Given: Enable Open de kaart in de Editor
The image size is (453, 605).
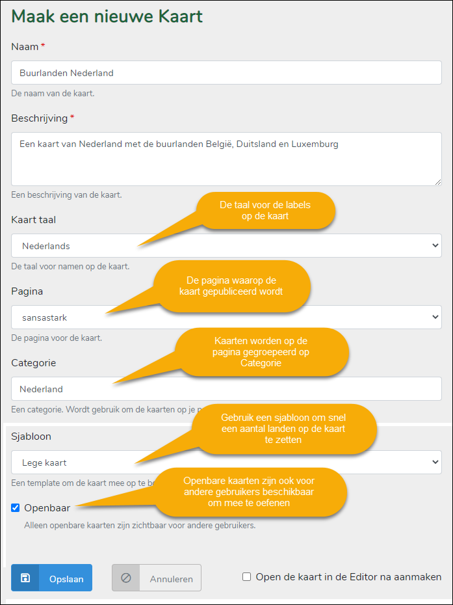Looking at the screenshot, I should click(x=247, y=576).
